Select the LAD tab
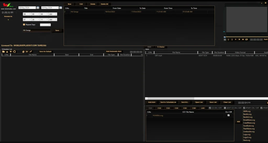The image size is (268, 143). [203, 108]
